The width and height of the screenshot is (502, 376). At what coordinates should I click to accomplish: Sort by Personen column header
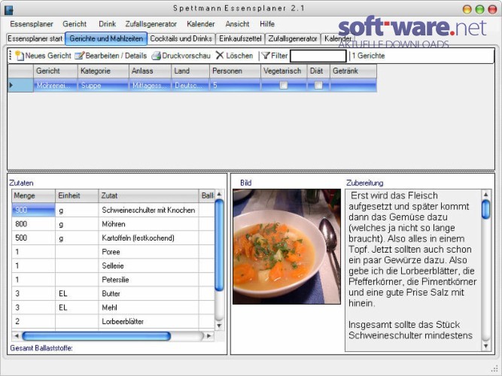[x=235, y=71]
